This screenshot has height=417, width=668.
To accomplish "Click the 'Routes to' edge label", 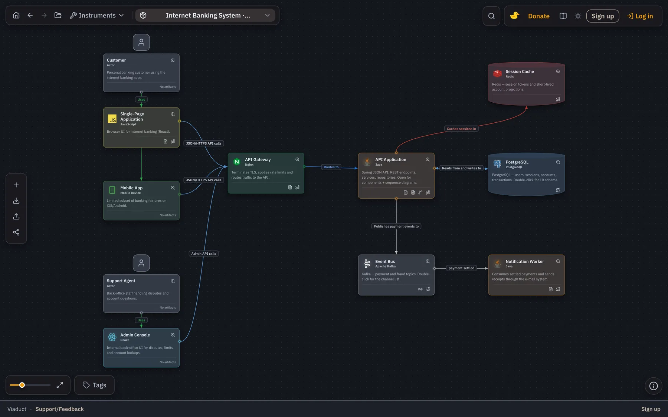I will pos(331,167).
